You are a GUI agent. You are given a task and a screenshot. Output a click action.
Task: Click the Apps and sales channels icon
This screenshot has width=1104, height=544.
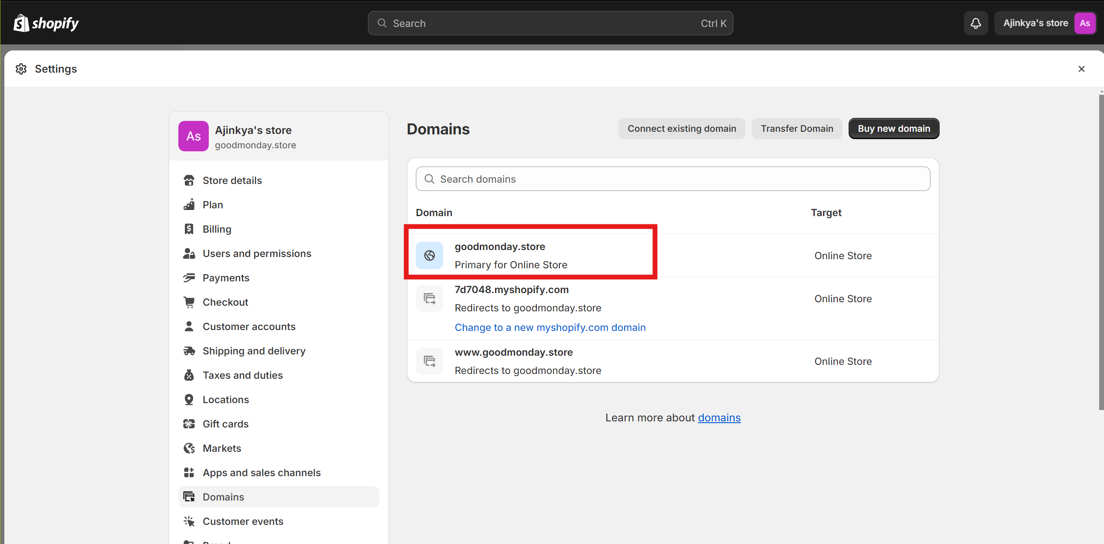coord(189,473)
